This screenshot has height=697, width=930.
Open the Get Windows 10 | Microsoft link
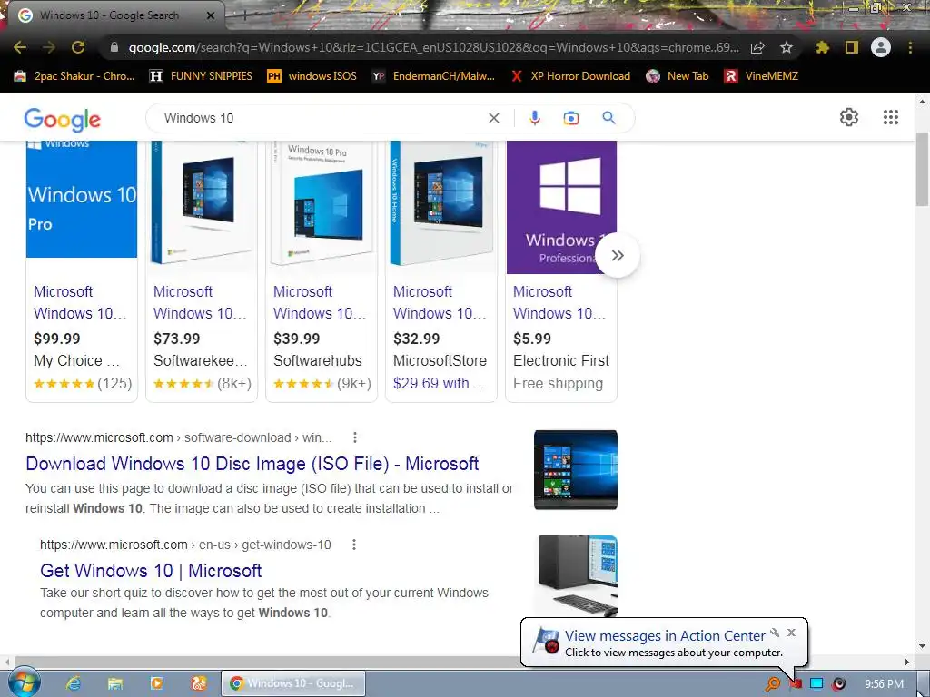[x=151, y=570]
